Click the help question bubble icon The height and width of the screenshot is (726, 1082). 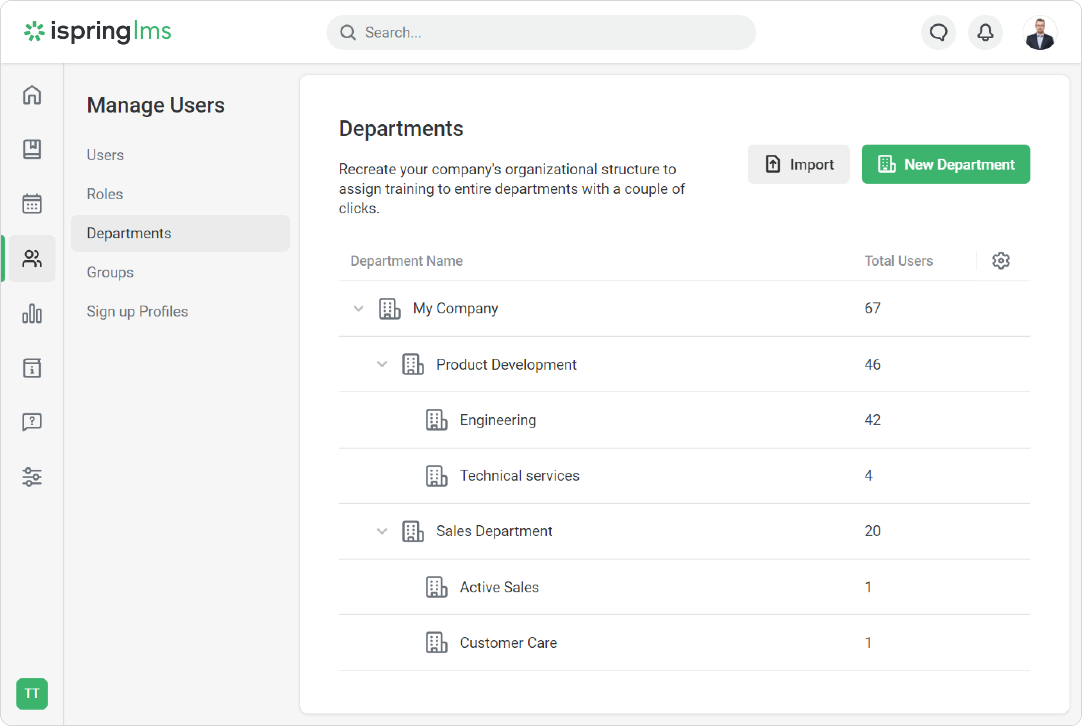pos(32,422)
